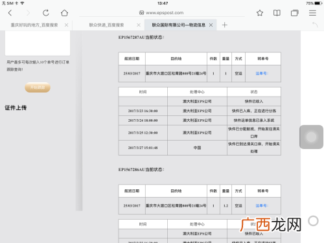Viewport: 324px width, 243px height.
Task: Open the 证件上传 section
Action: (x=16, y=108)
